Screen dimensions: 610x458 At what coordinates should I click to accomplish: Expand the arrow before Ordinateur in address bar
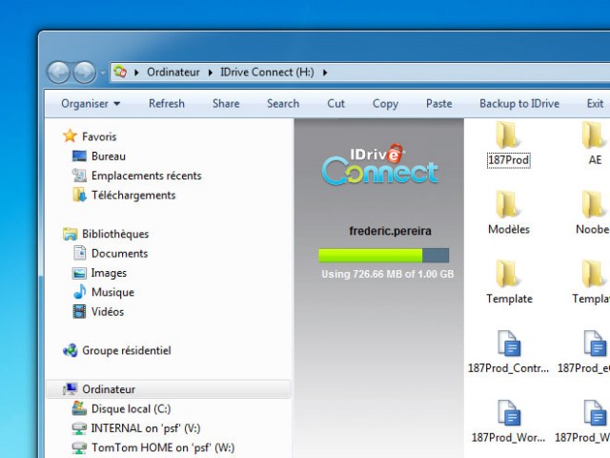[136, 73]
